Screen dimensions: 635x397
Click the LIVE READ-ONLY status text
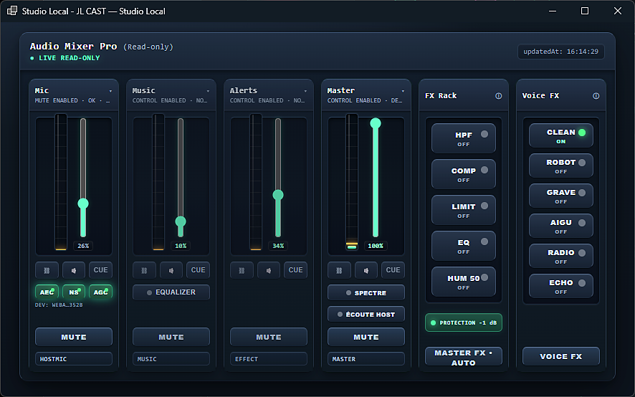70,58
